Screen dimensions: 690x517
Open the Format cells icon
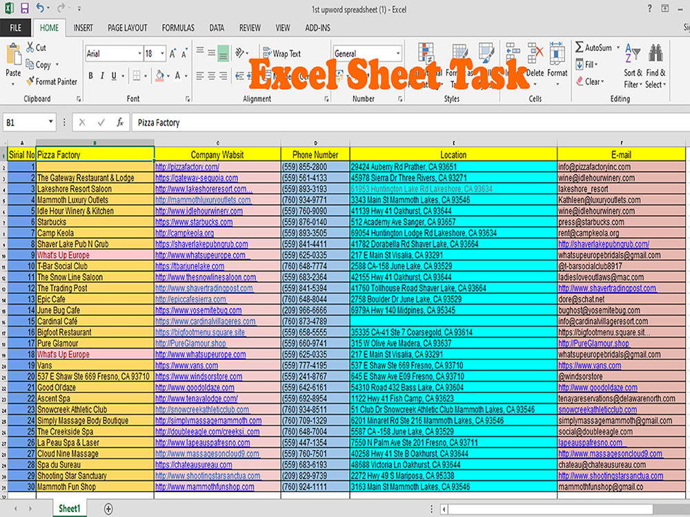(557, 53)
